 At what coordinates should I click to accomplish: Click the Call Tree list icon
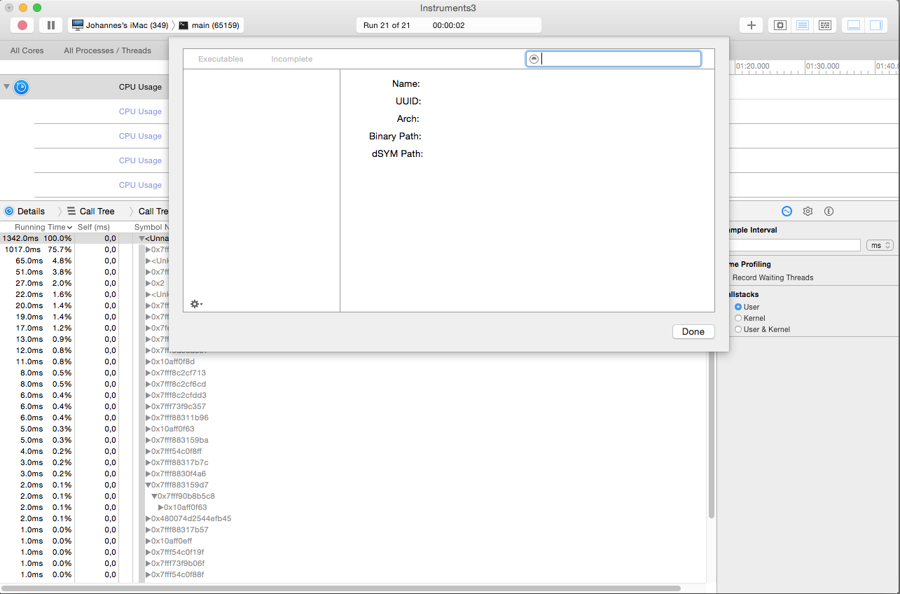point(71,211)
